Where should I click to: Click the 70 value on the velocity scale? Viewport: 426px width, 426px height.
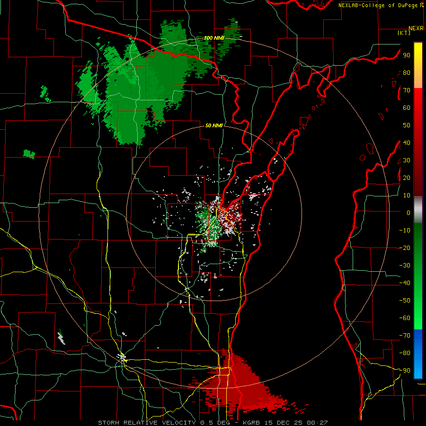pos(407,90)
